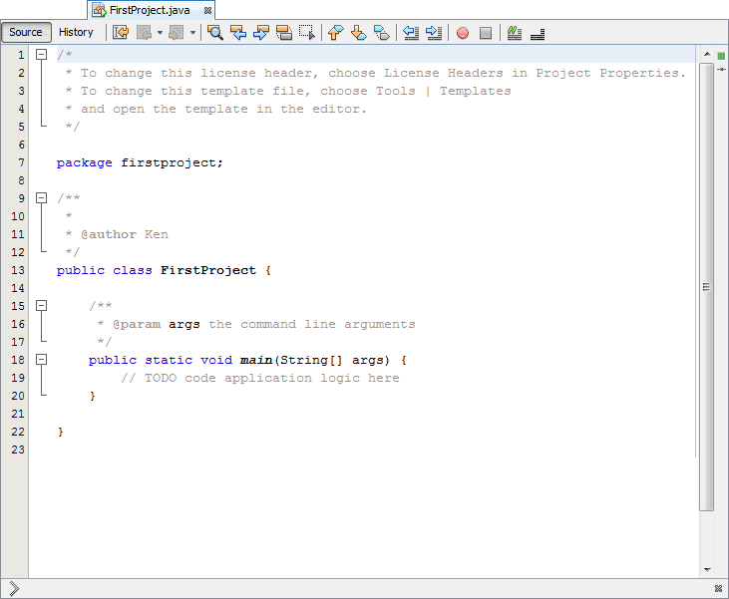Click the scrollbar down arrow

(x=707, y=570)
